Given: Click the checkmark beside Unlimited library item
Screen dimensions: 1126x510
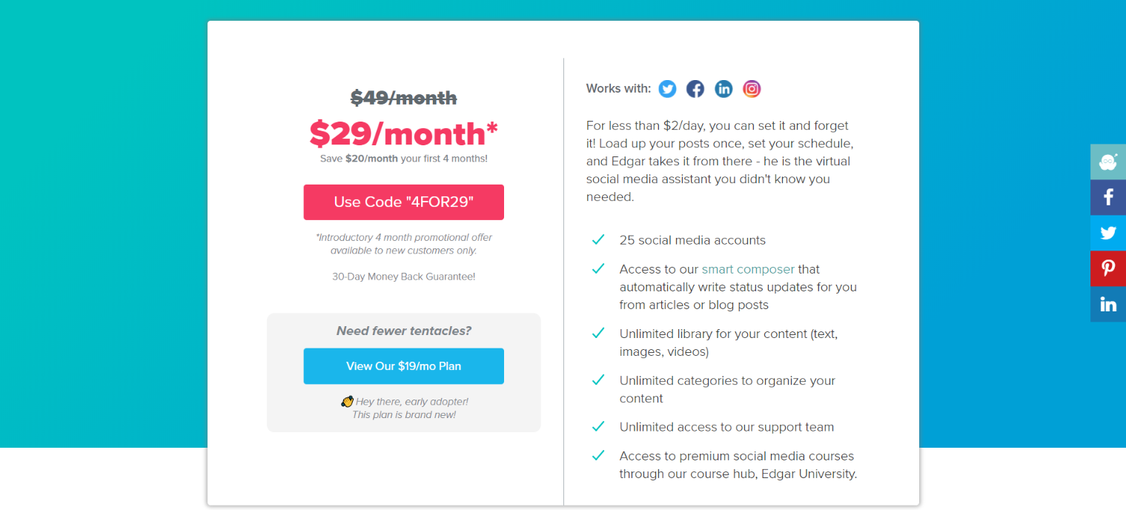Looking at the screenshot, I should [x=598, y=334].
